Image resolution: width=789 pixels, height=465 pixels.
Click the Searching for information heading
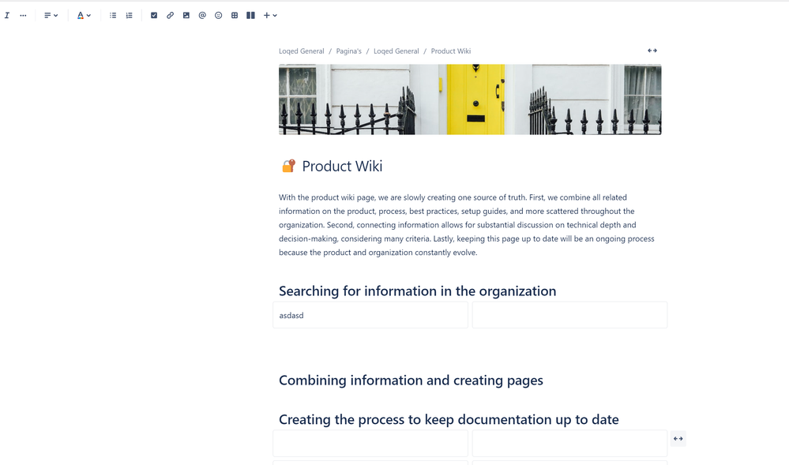(x=417, y=291)
